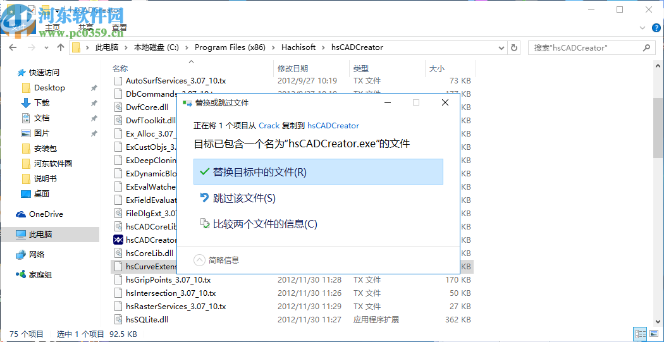Select OneDrive in the navigation pane
The image size is (664, 342).
[x=46, y=214]
